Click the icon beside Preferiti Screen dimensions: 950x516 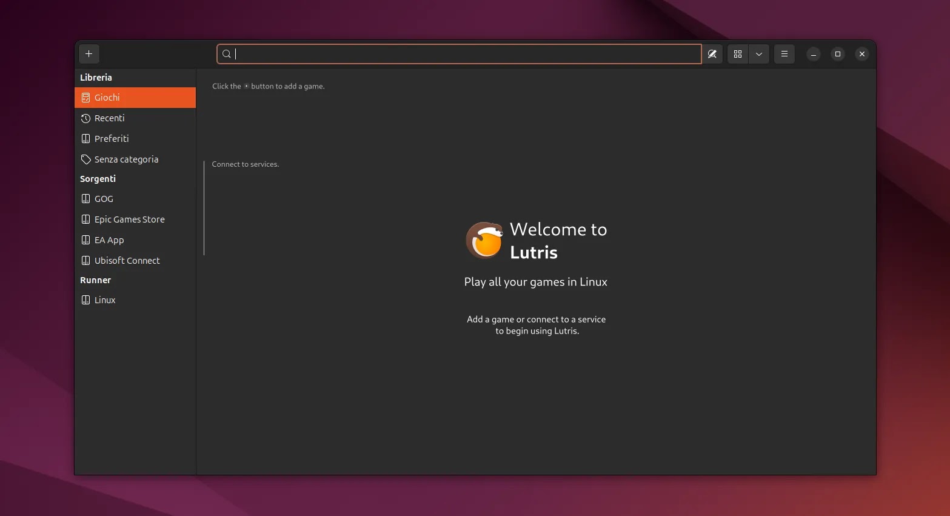[x=85, y=139]
